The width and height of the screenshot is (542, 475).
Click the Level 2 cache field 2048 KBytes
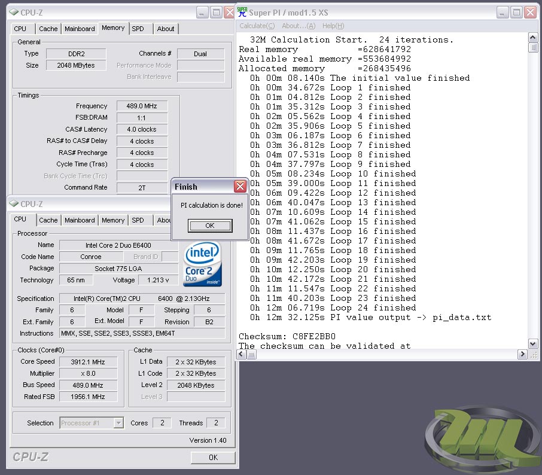(196, 385)
